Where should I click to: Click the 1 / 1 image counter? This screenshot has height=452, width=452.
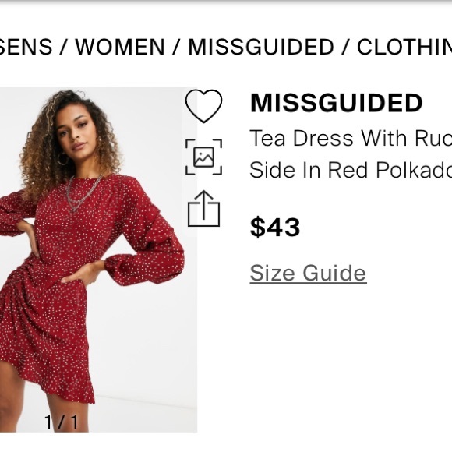[62, 422]
